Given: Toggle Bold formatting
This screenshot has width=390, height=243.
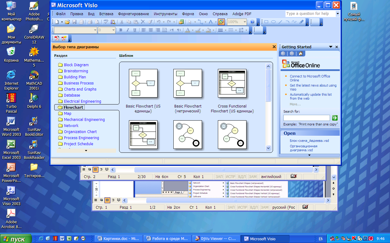Looking at the screenshot, I should [x=121, y=30].
